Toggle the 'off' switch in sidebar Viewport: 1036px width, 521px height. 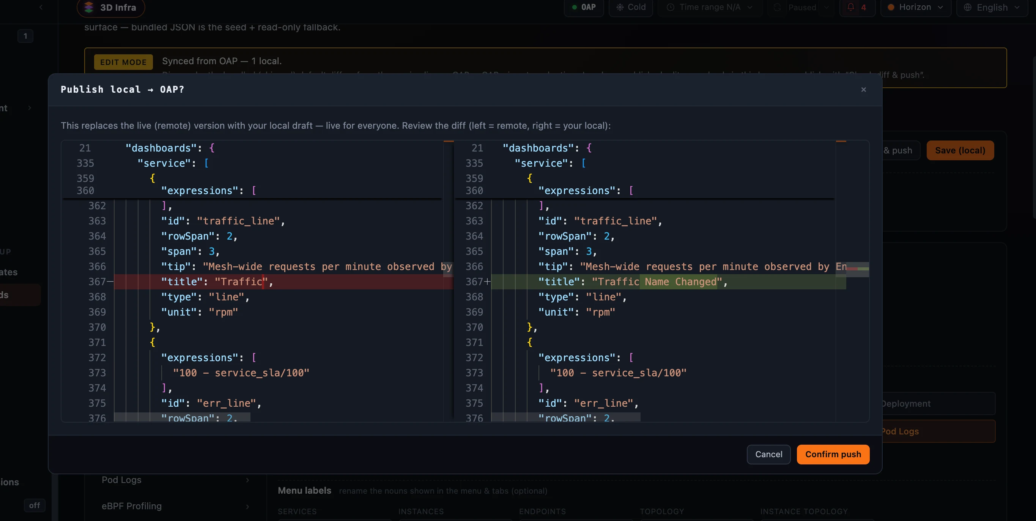pyautogui.click(x=34, y=505)
